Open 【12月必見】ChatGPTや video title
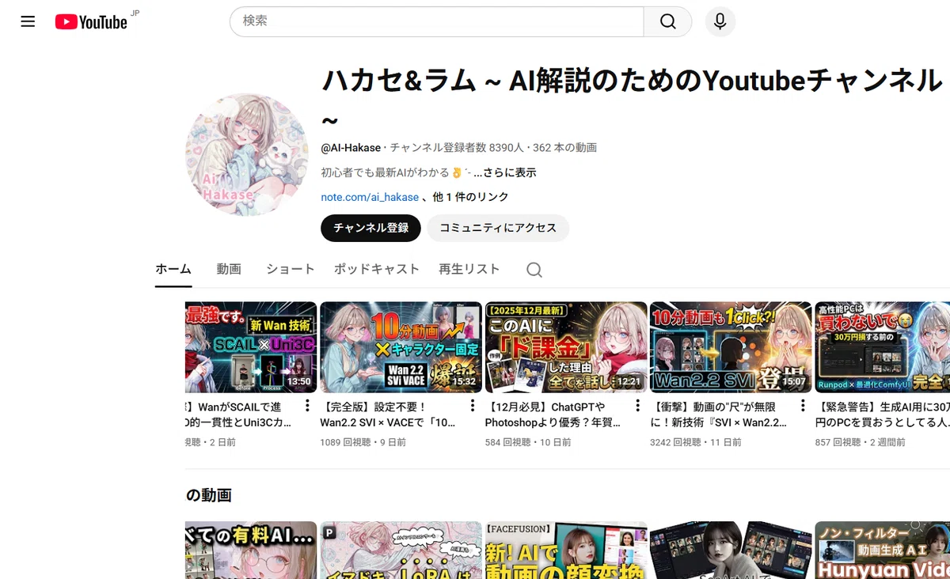This screenshot has width=950, height=579. pyautogui.click(x=553, y=414)
